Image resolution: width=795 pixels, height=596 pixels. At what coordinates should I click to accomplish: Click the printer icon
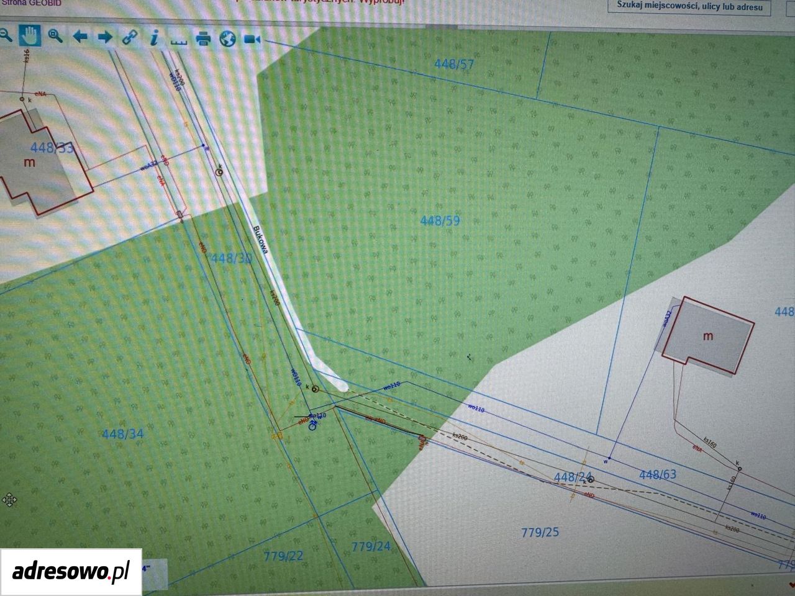[203, 39]
